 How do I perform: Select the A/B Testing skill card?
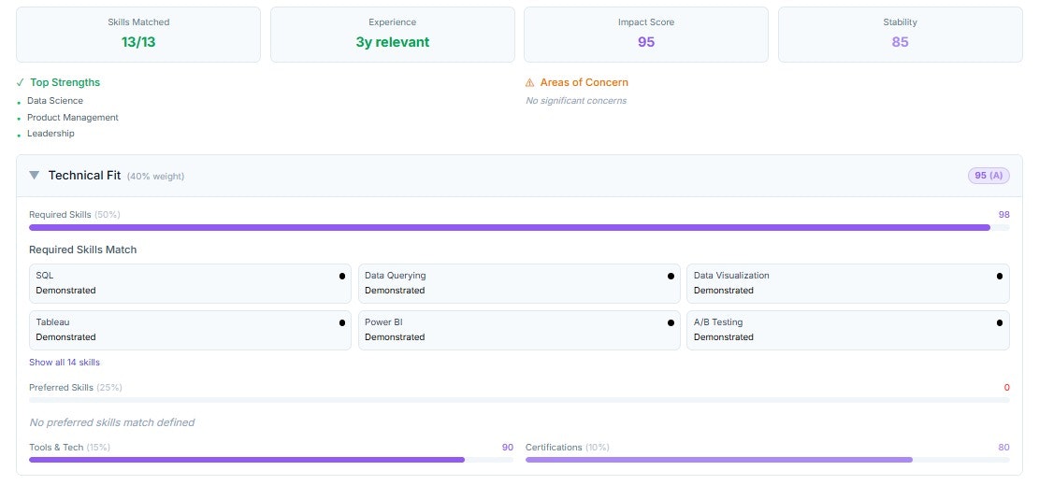coord(848,330)
